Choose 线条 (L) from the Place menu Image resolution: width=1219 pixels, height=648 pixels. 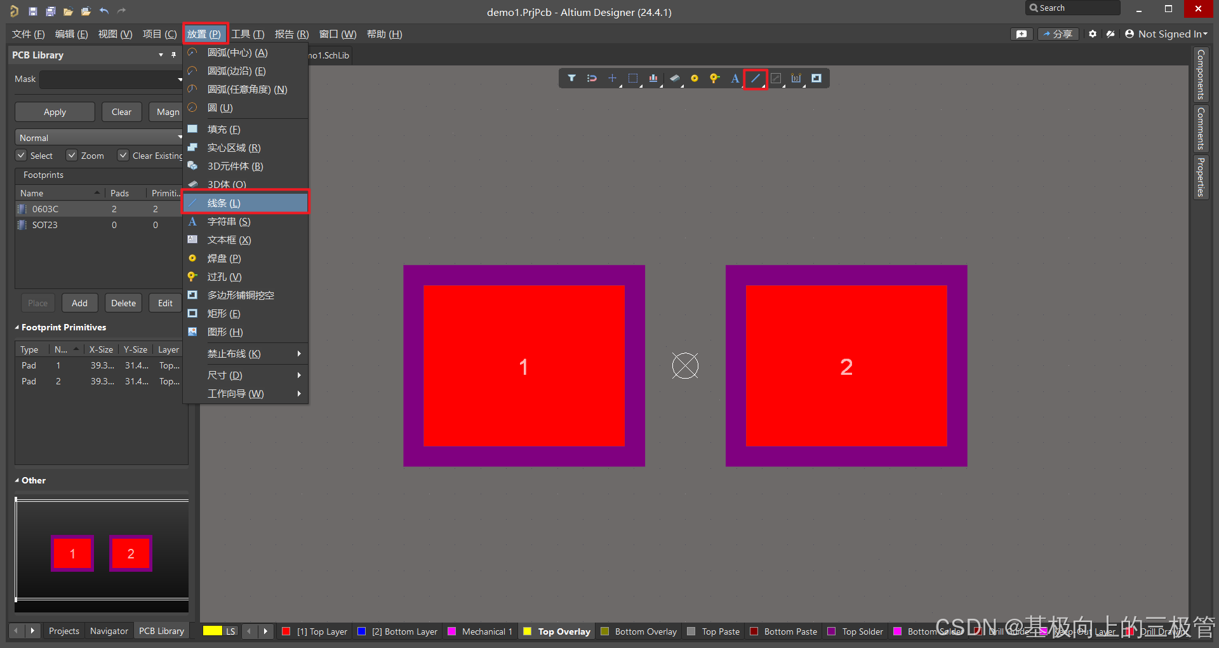[x=245, y=203]
